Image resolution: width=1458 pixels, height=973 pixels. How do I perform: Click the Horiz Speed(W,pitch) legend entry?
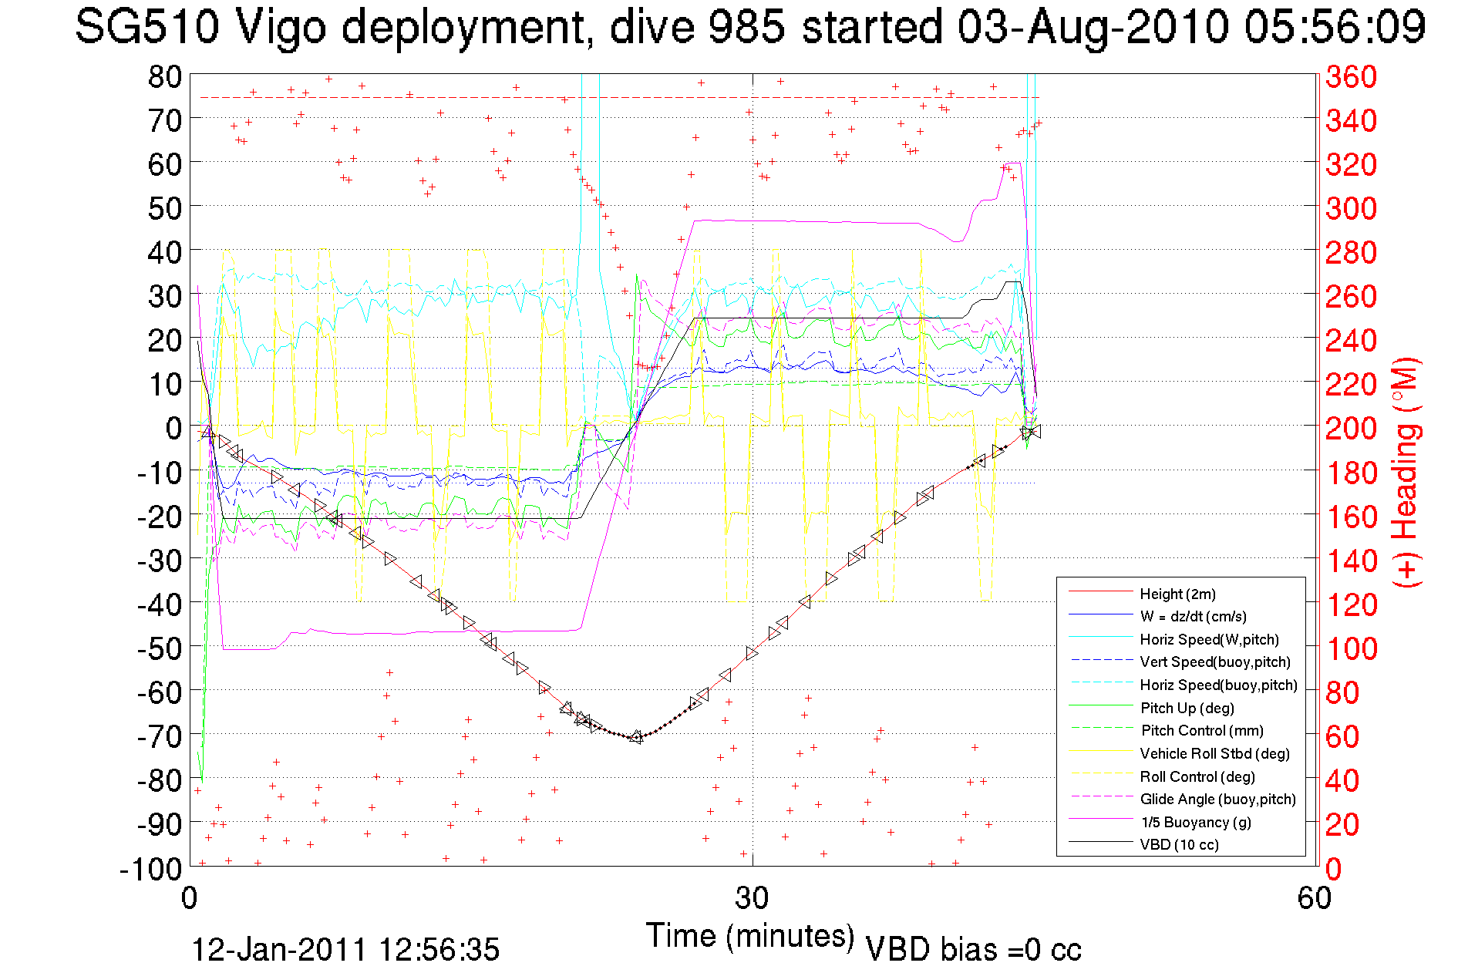1209,639
